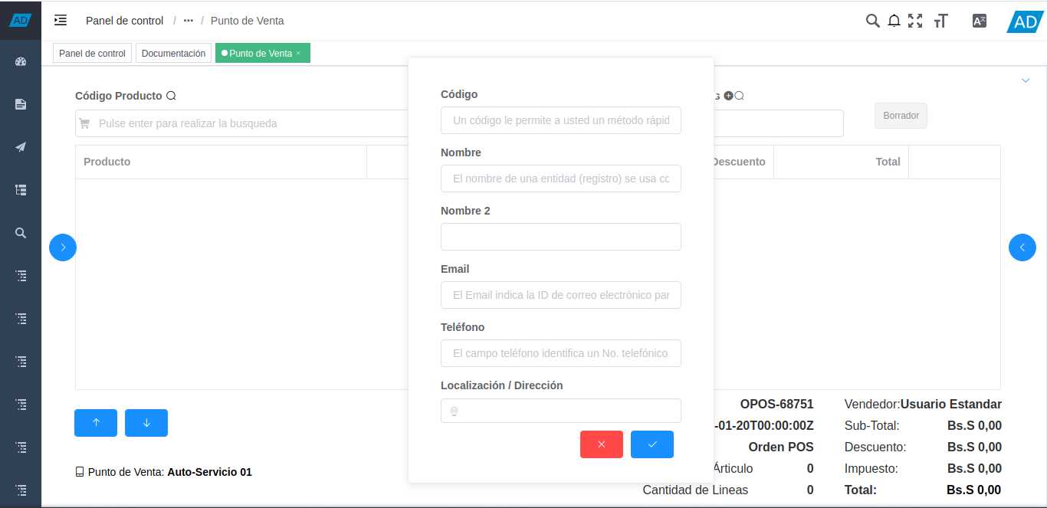Expand the breadcrumb ellipsis menu
Viewport: 1047px width, 508px height.
pos(189,21)
